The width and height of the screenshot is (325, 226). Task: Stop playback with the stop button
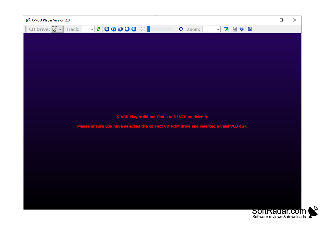[x=134, y=29]
